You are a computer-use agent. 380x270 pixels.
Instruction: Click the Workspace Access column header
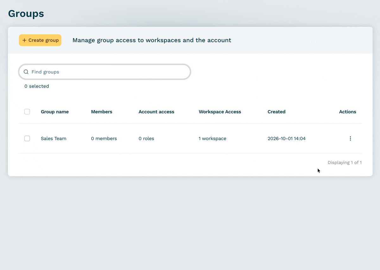(220, 112)
